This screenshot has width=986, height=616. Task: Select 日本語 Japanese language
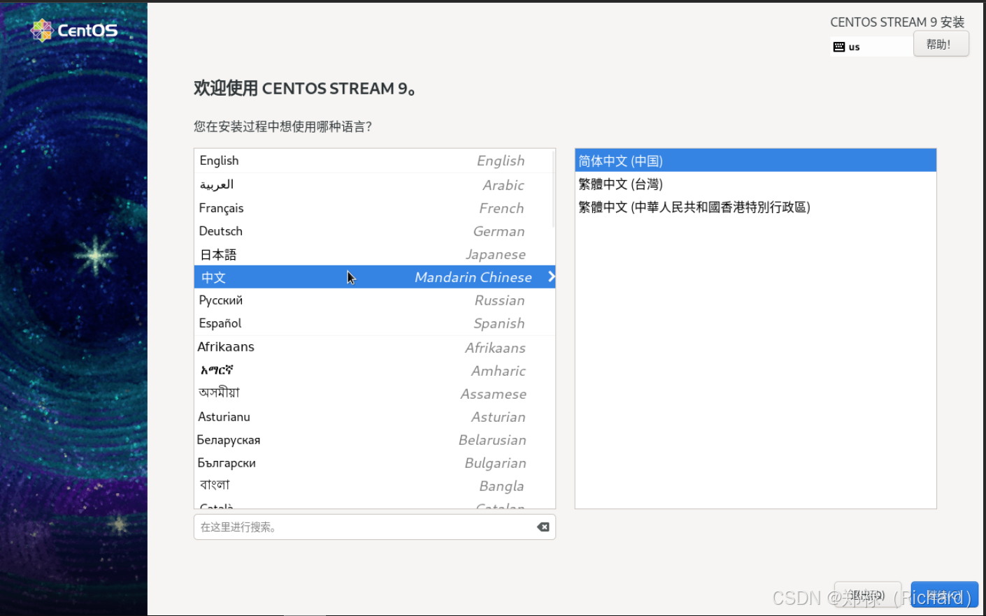coord(374,254)
